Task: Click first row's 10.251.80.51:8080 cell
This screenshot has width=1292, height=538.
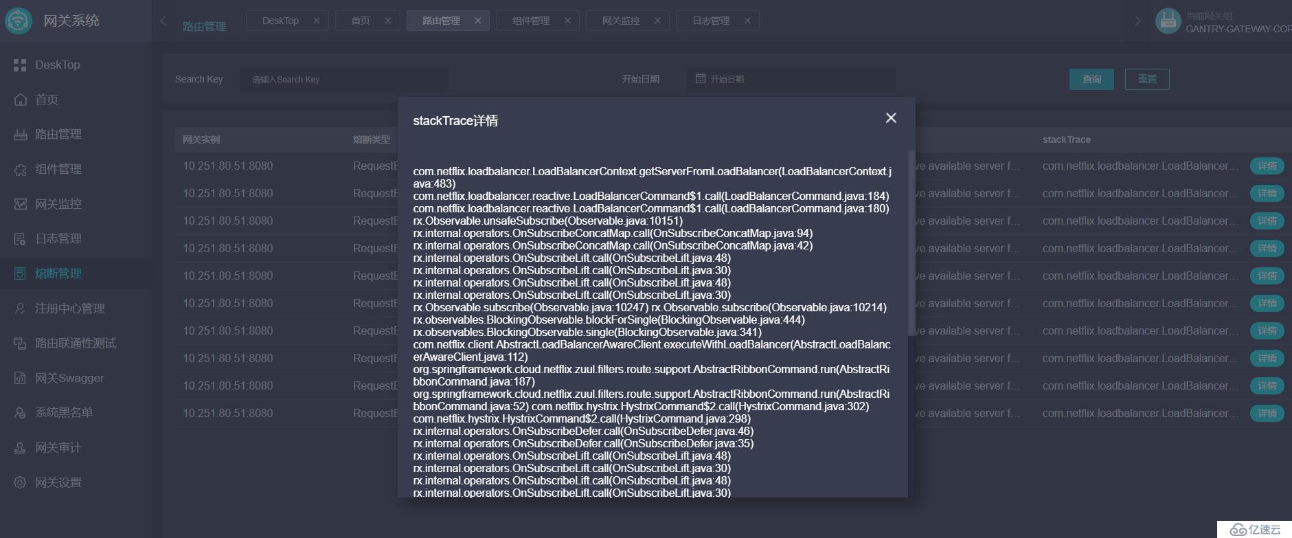Action: point(228,166)
